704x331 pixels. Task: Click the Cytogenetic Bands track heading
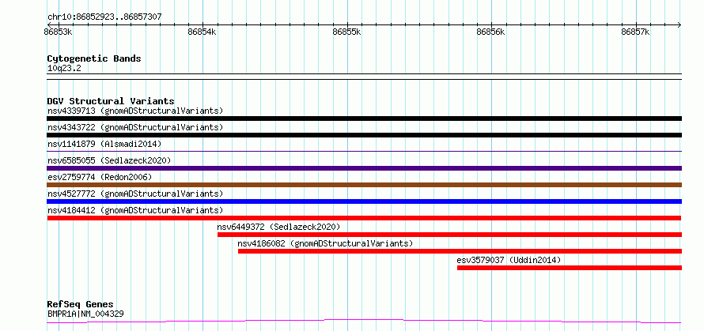click(x=94, y=58)
